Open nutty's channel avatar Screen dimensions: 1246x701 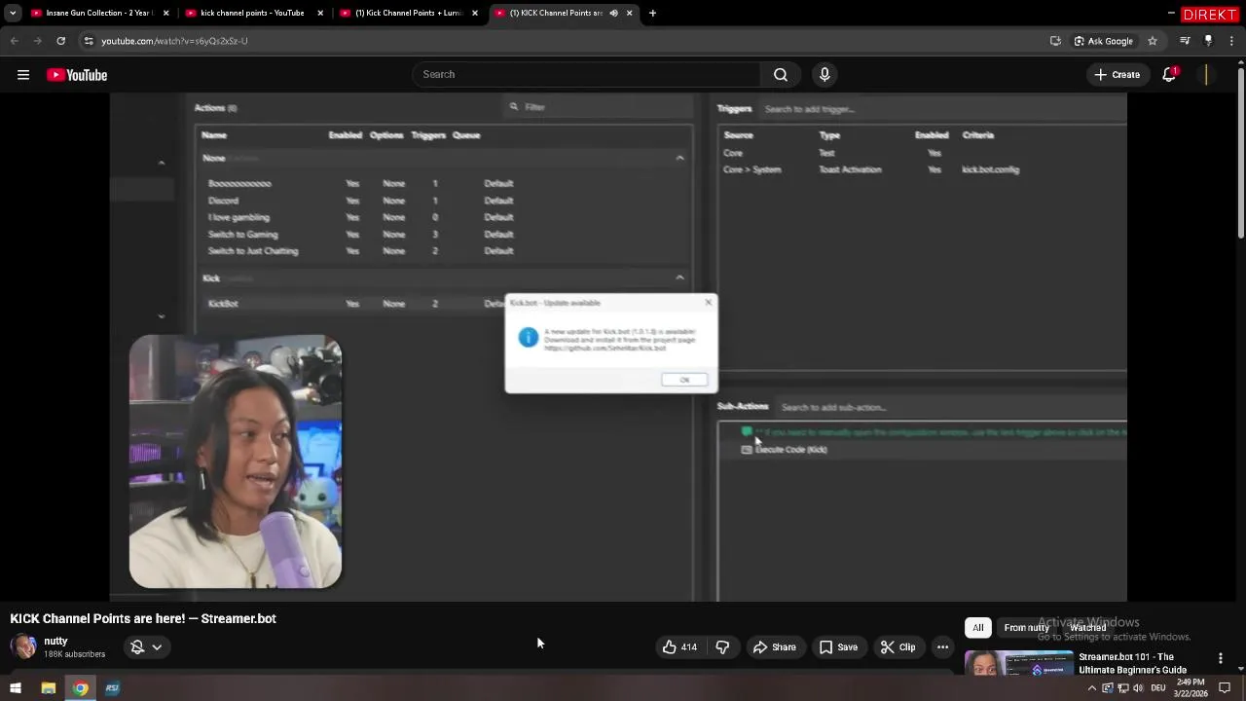[24, 646]
